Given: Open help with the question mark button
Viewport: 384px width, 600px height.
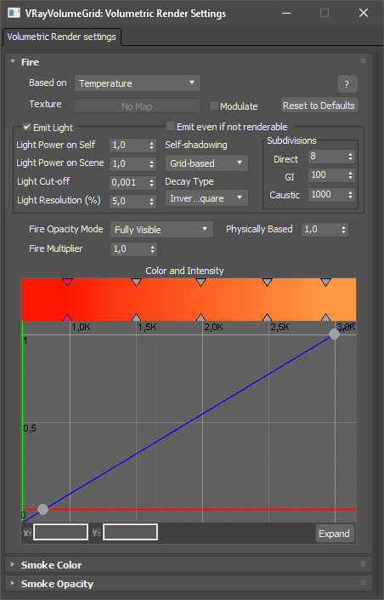Looking at the screenshot, I should point(347,83).
